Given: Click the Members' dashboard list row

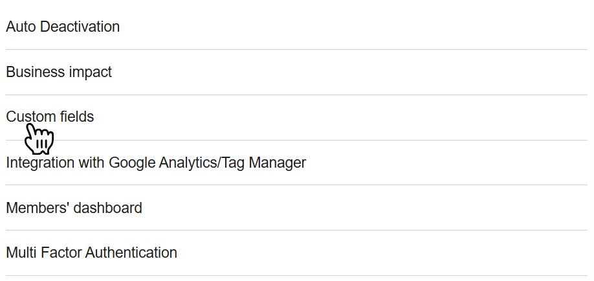Looking at the screenshot, I should [x=74, y=208].
